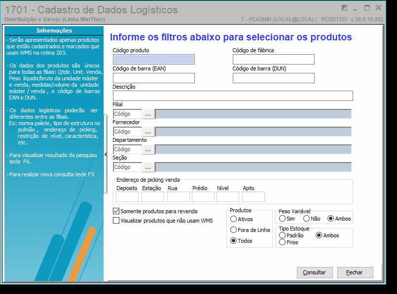Click the Fornecedor description display box

(253, 131)
